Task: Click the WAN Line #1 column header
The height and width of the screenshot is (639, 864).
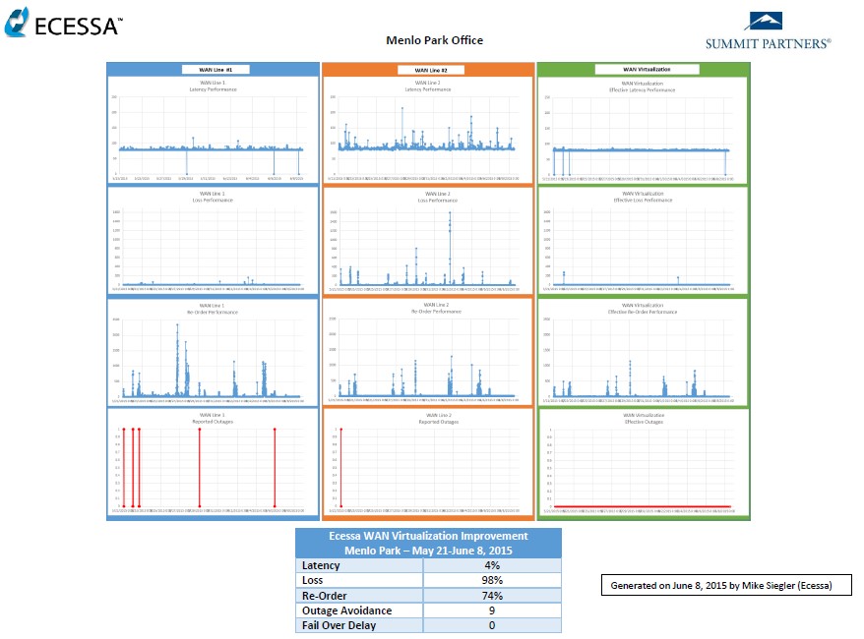Action: pos(216,70)
